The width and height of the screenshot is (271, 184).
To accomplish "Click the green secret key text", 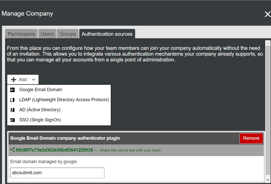I will (x=54, y=150).
